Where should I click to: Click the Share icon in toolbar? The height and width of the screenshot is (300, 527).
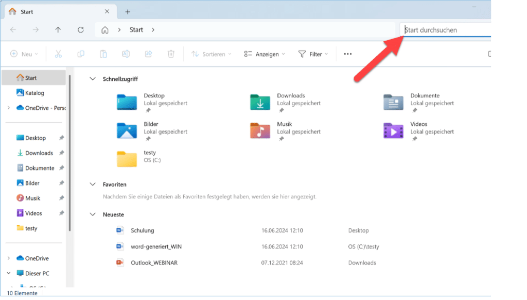click(x=149, y=54)
